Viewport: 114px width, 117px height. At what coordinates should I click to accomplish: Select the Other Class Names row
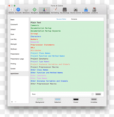coord(67,70)
